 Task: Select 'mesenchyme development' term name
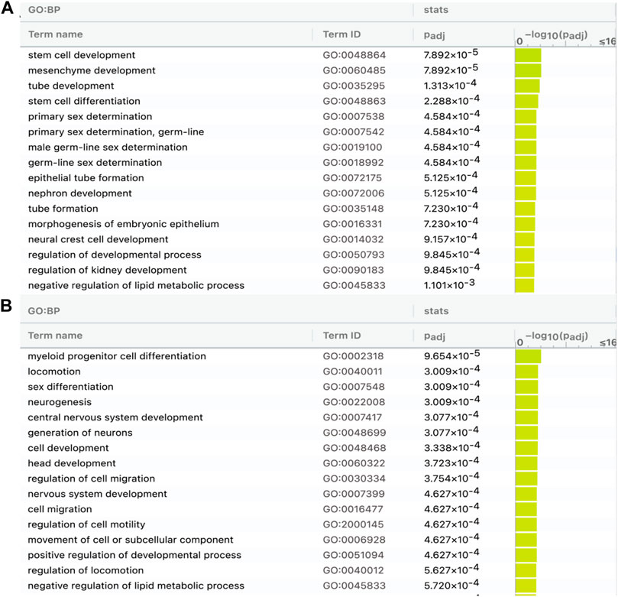[92, 70]
